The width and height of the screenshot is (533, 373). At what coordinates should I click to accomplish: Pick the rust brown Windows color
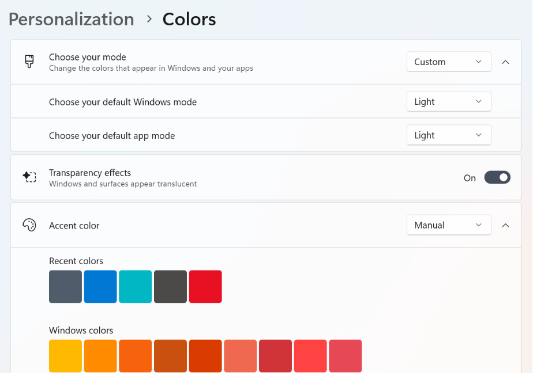(170, 356)
